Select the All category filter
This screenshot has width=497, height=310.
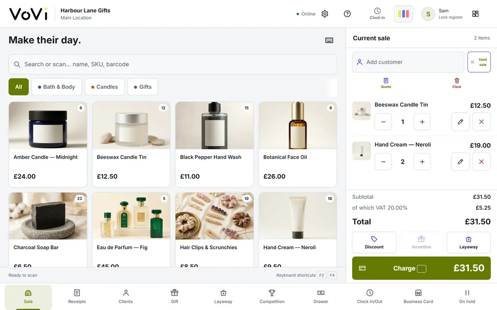[x=19, y=87]
